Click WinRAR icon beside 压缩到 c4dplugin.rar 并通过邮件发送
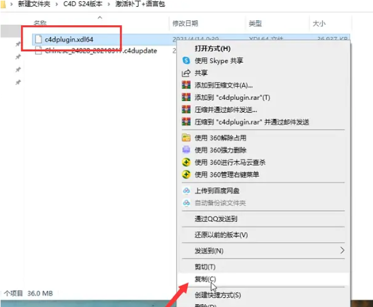 186,122
